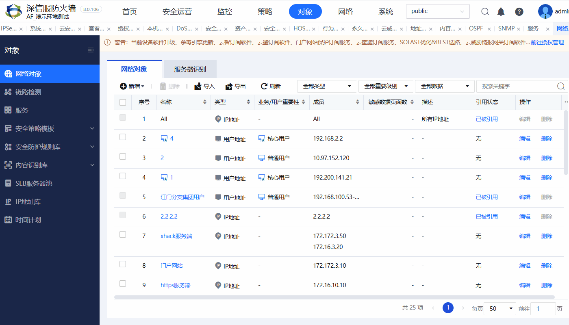Tick the checkbox for row 2
Viewport: 569px width, 325px height.
click(123, 137)
